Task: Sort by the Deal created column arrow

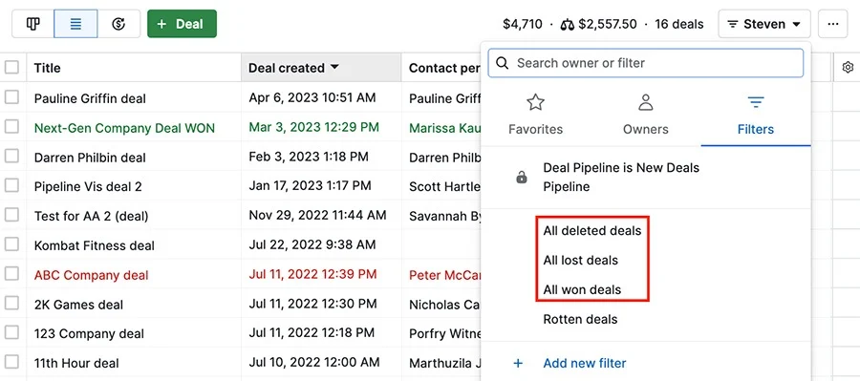Action: click(x=334, y=68)
